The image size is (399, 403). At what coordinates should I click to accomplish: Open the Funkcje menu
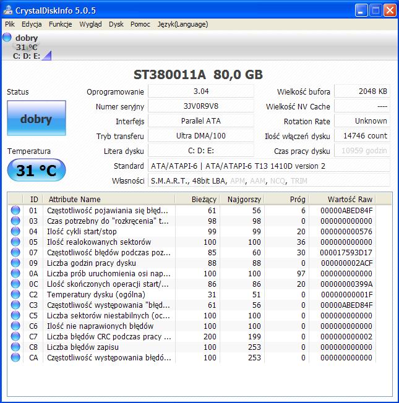click(x=61, y=24)
